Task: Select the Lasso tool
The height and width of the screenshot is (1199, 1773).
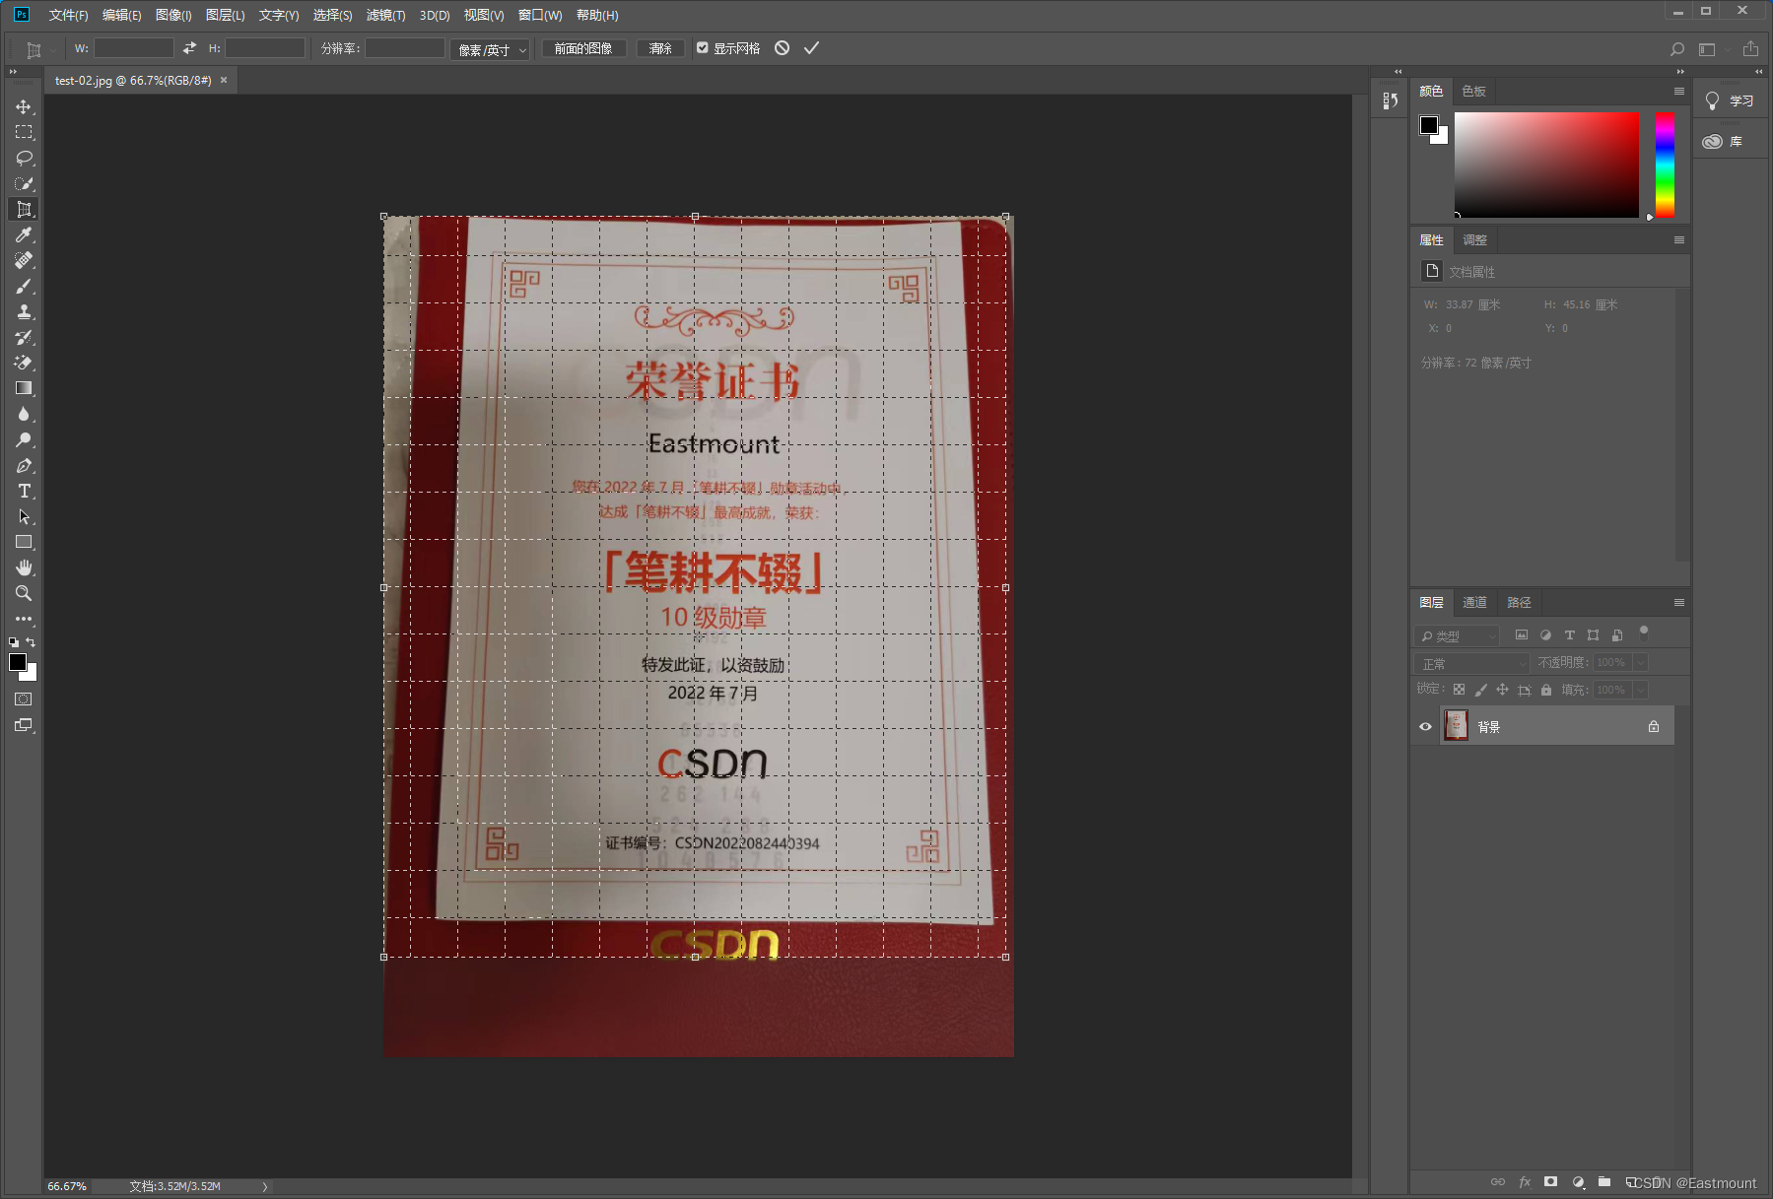Action: point(24,158)
